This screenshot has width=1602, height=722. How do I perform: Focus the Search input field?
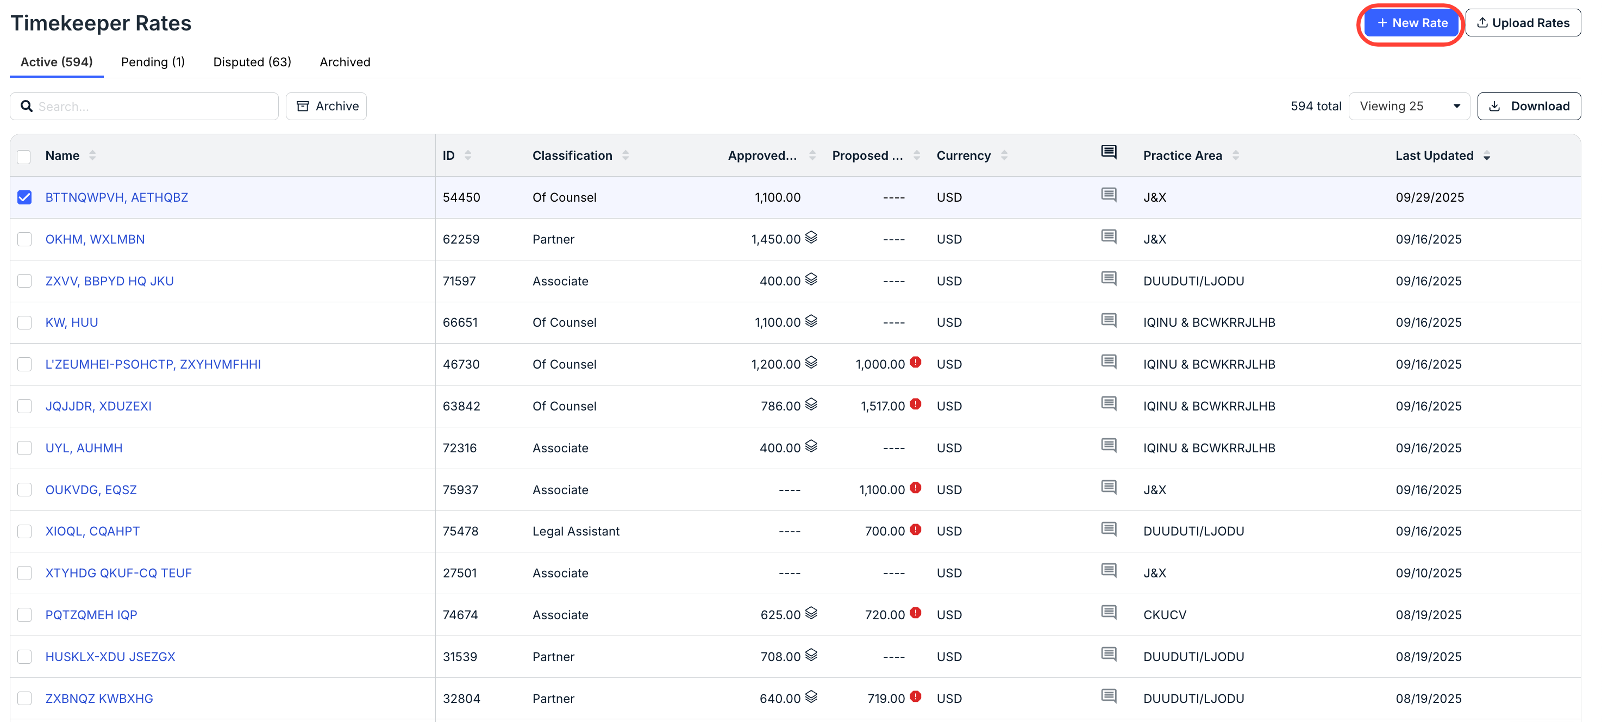click(x=145, y=107)
